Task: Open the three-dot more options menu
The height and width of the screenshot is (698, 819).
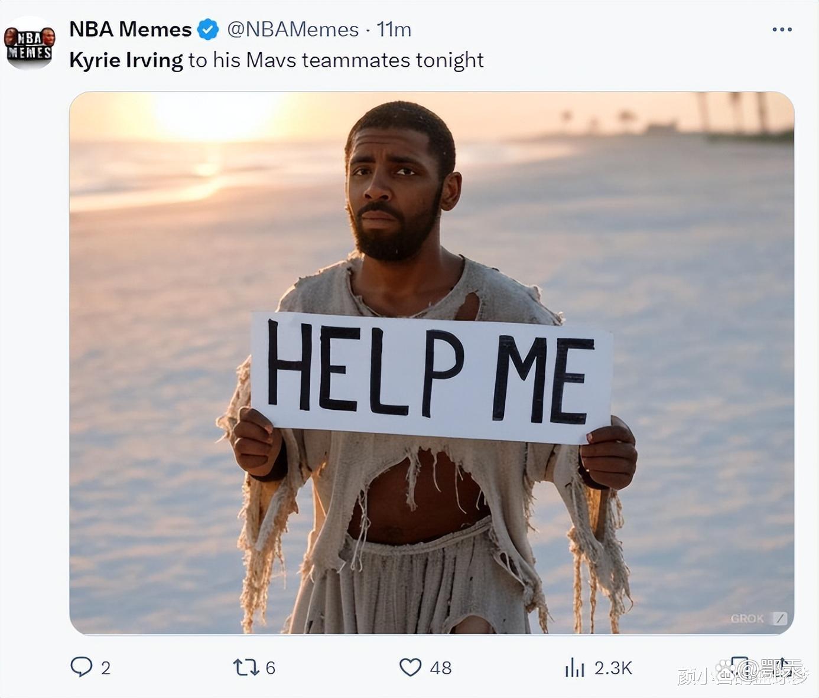Action: [782, 29]
